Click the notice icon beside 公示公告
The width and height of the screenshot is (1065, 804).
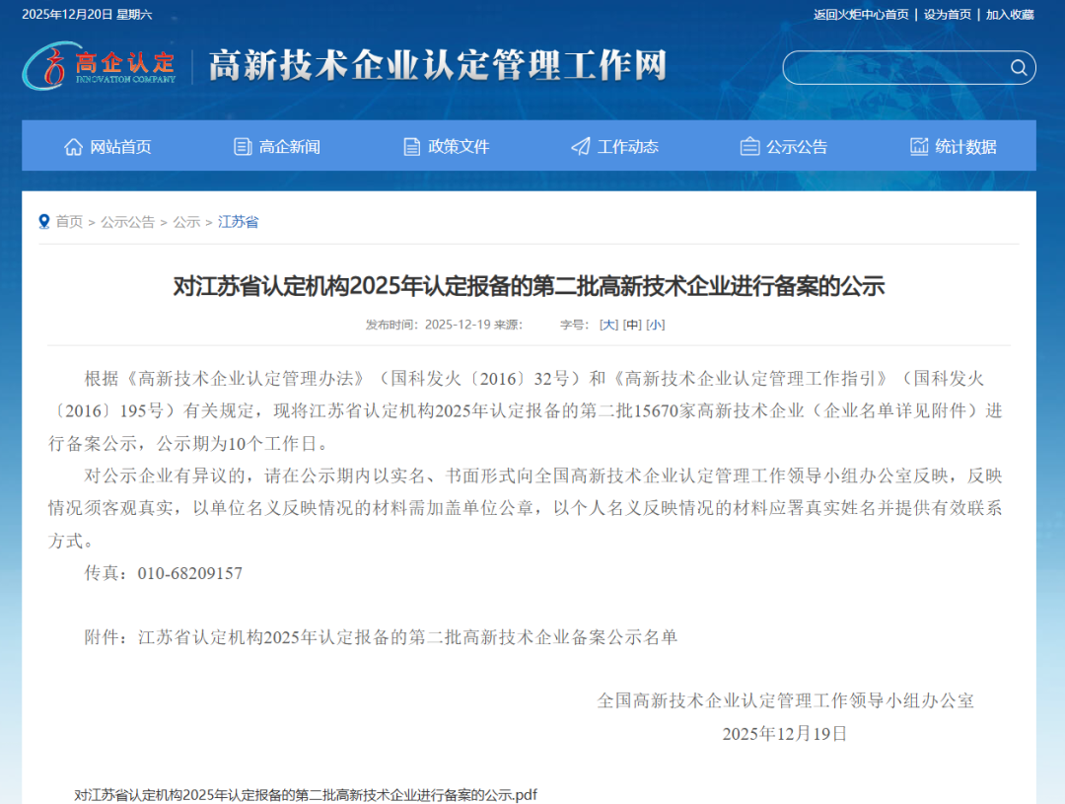point(748,145)
